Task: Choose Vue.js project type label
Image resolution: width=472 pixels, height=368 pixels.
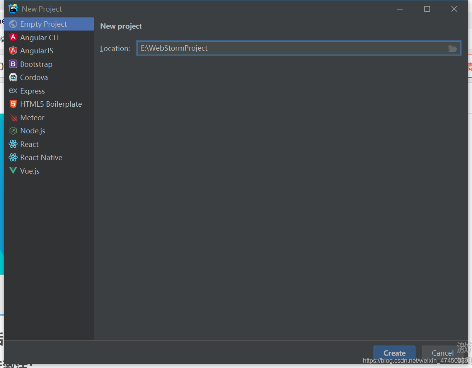Action: pyautogui.click(x=30, y=171)
